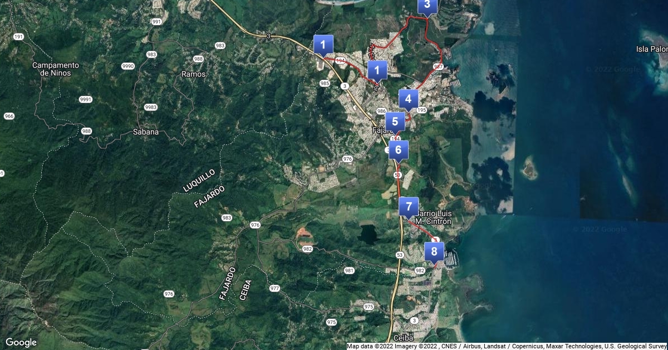Click the route 9991 road shield
This screenshot has height=350, width=668.
[x=86, y=99]
